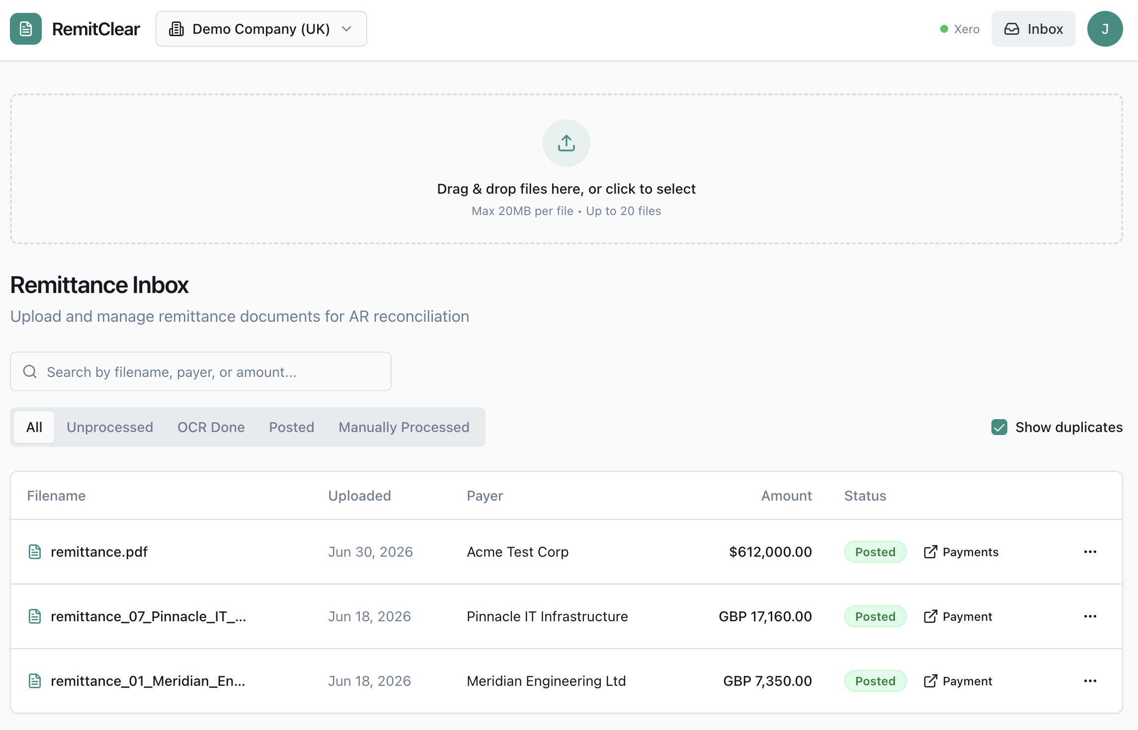Screen dimensions: 1138x730
Task: Click the Posted badge for Meridian Engineering Ltd
Action: click(876, 681)
